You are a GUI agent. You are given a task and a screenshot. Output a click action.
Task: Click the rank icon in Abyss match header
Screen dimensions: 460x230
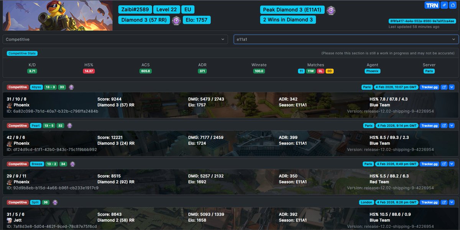[71, 87]
